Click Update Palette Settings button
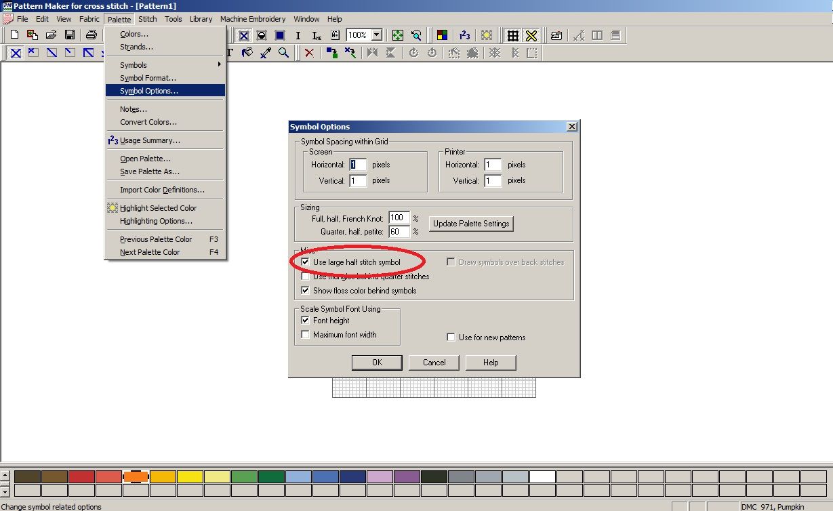This screenshot has height=511, width=833. click(x=471, y=224)
